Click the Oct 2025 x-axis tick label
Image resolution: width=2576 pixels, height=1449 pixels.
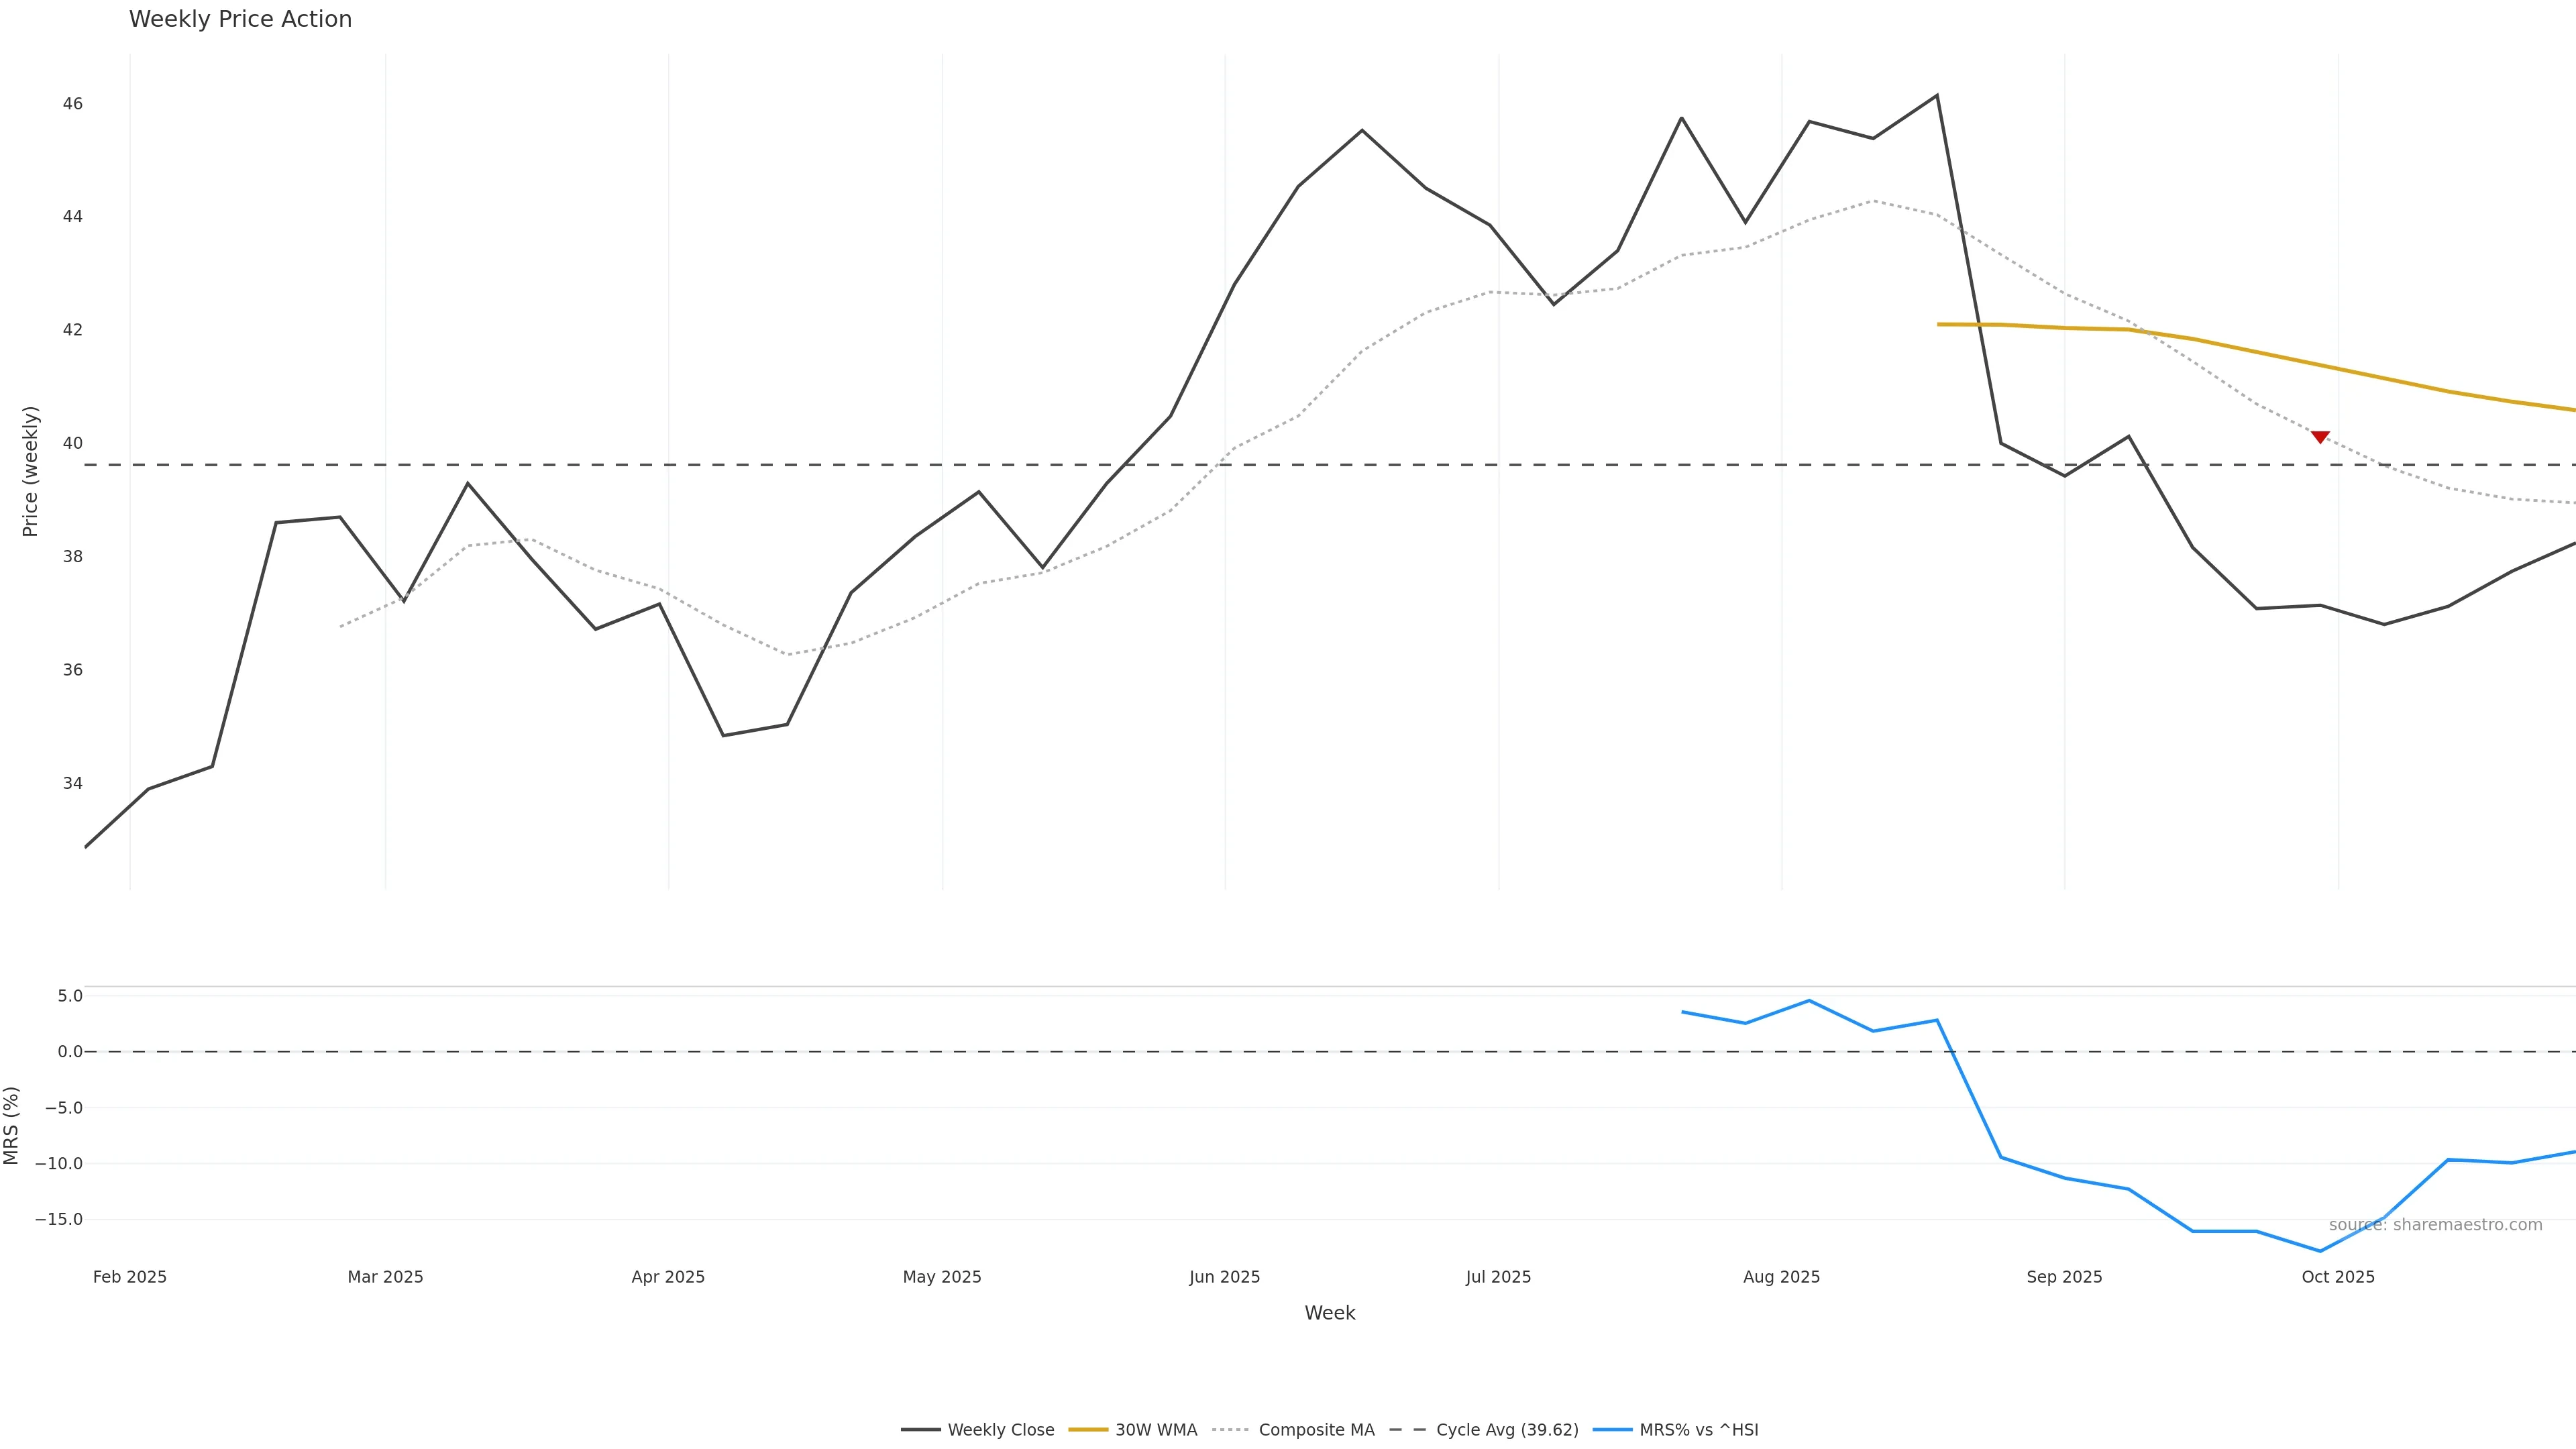pyautogui.click(x=2337, y=1277)
